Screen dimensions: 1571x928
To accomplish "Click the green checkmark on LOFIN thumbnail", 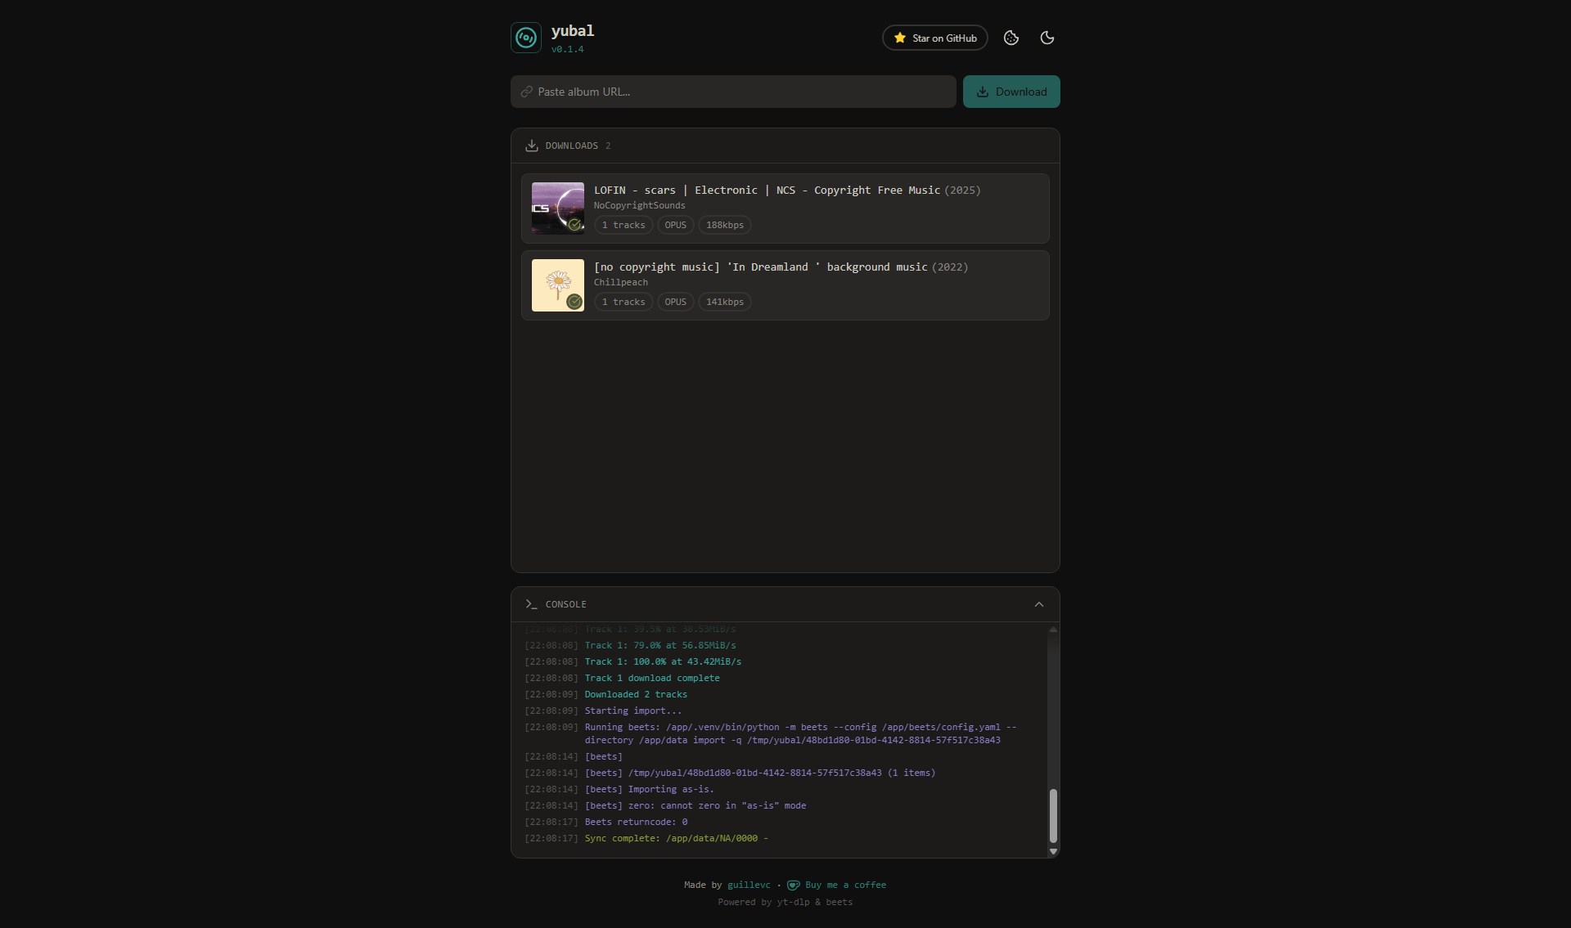I will [575, 225].
